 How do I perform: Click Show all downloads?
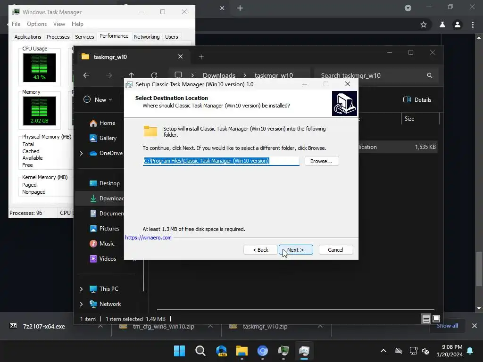tap(447, 326)
